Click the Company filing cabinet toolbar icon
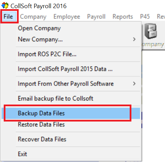This screenshot has height=167, width=165. [151, 31]
